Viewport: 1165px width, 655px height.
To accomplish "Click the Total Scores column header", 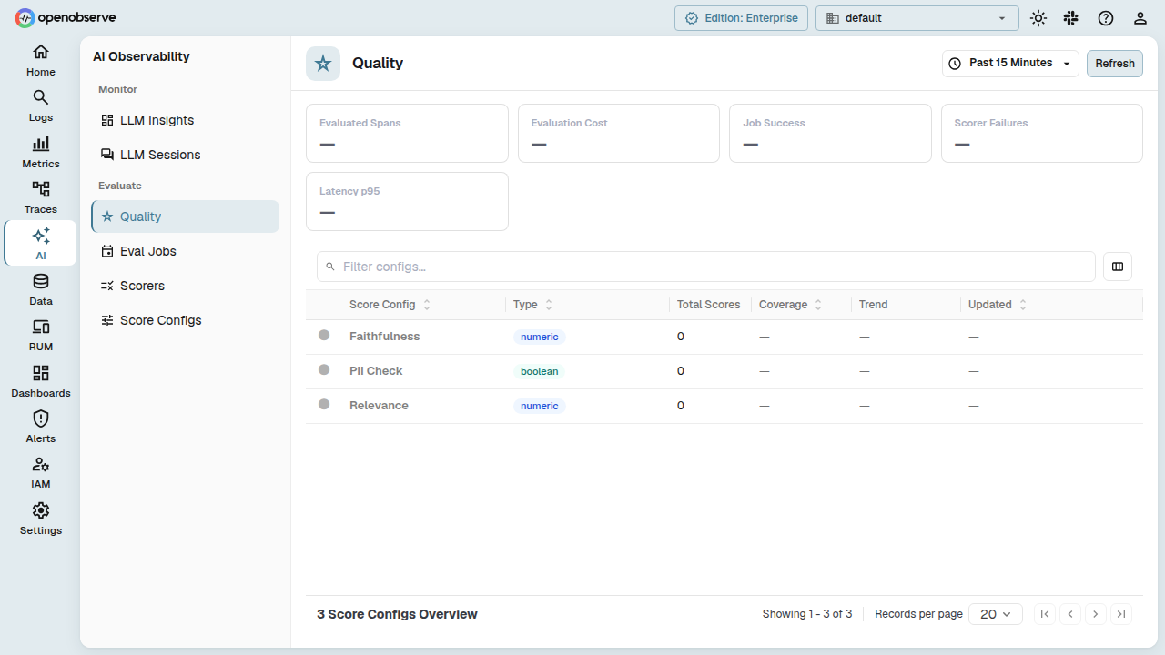I will coord(709,305).
